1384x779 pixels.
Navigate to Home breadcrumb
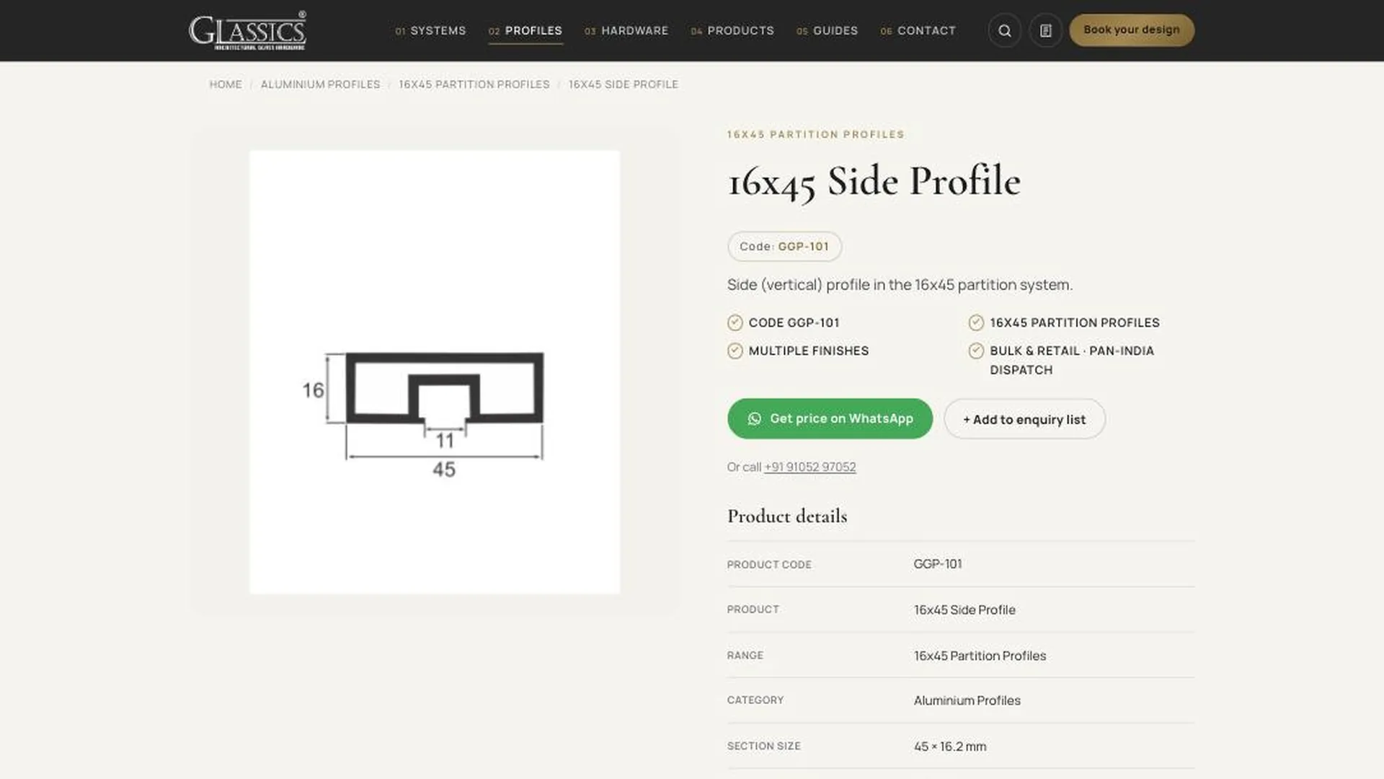tap(226, 84)
